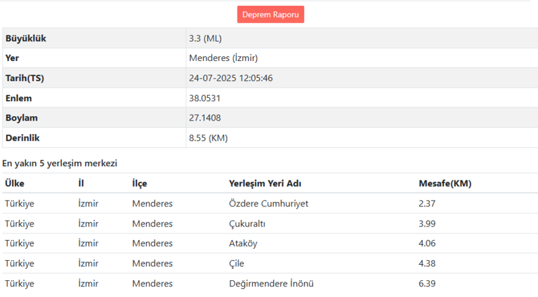
Task: Click the Yerleşim Yeri Adı column header
Action: pos(270,183)
